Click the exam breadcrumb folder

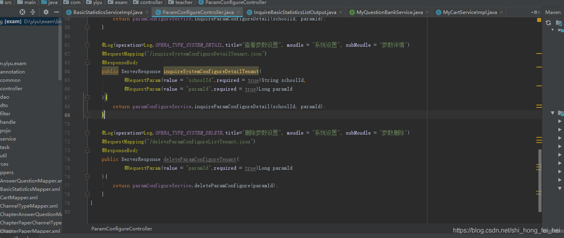click(118, 2)
